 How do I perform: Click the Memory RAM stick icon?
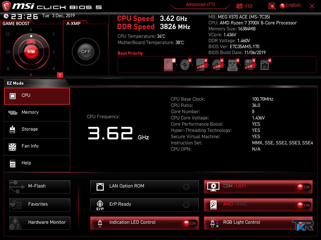tap(13, 112)
